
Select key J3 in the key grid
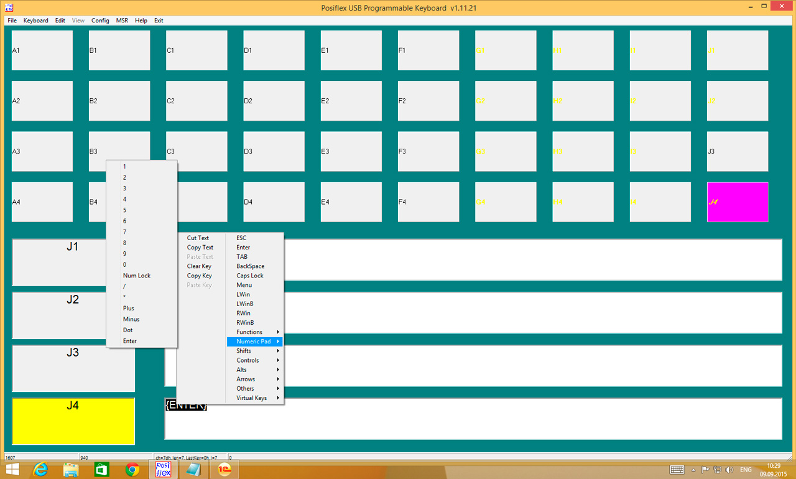coord(738,151)
